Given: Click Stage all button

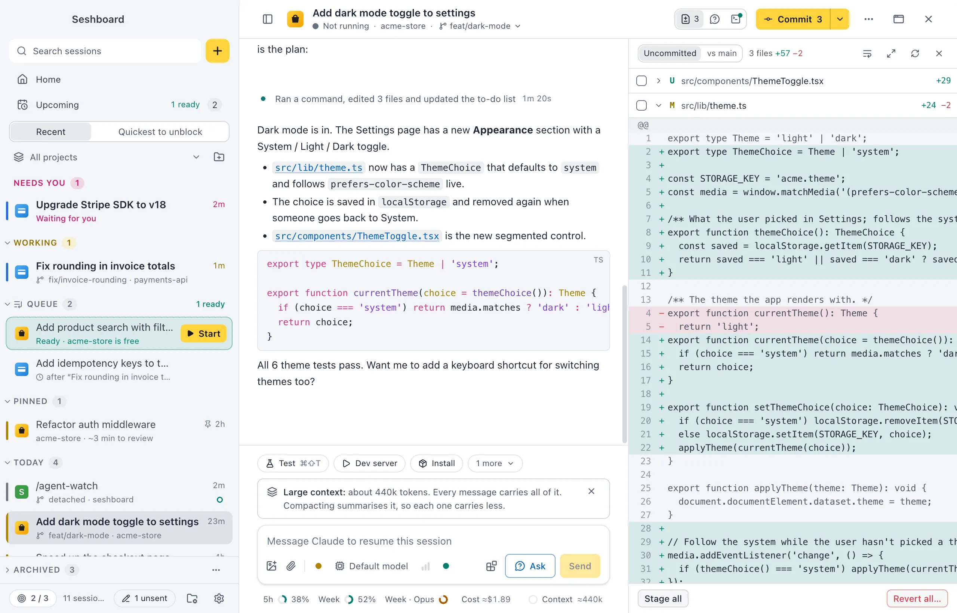Looking at the screenshot, I should coord(663,598).
